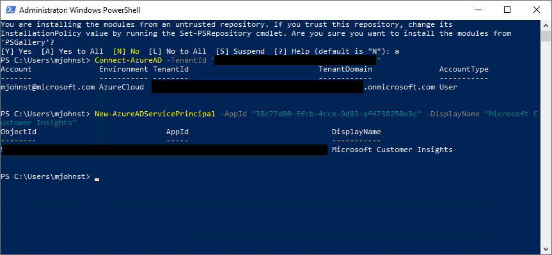The width and height of the screenshot is (552, 255).
Task: Click the ObjectId column header
Action: click(19, 132)
